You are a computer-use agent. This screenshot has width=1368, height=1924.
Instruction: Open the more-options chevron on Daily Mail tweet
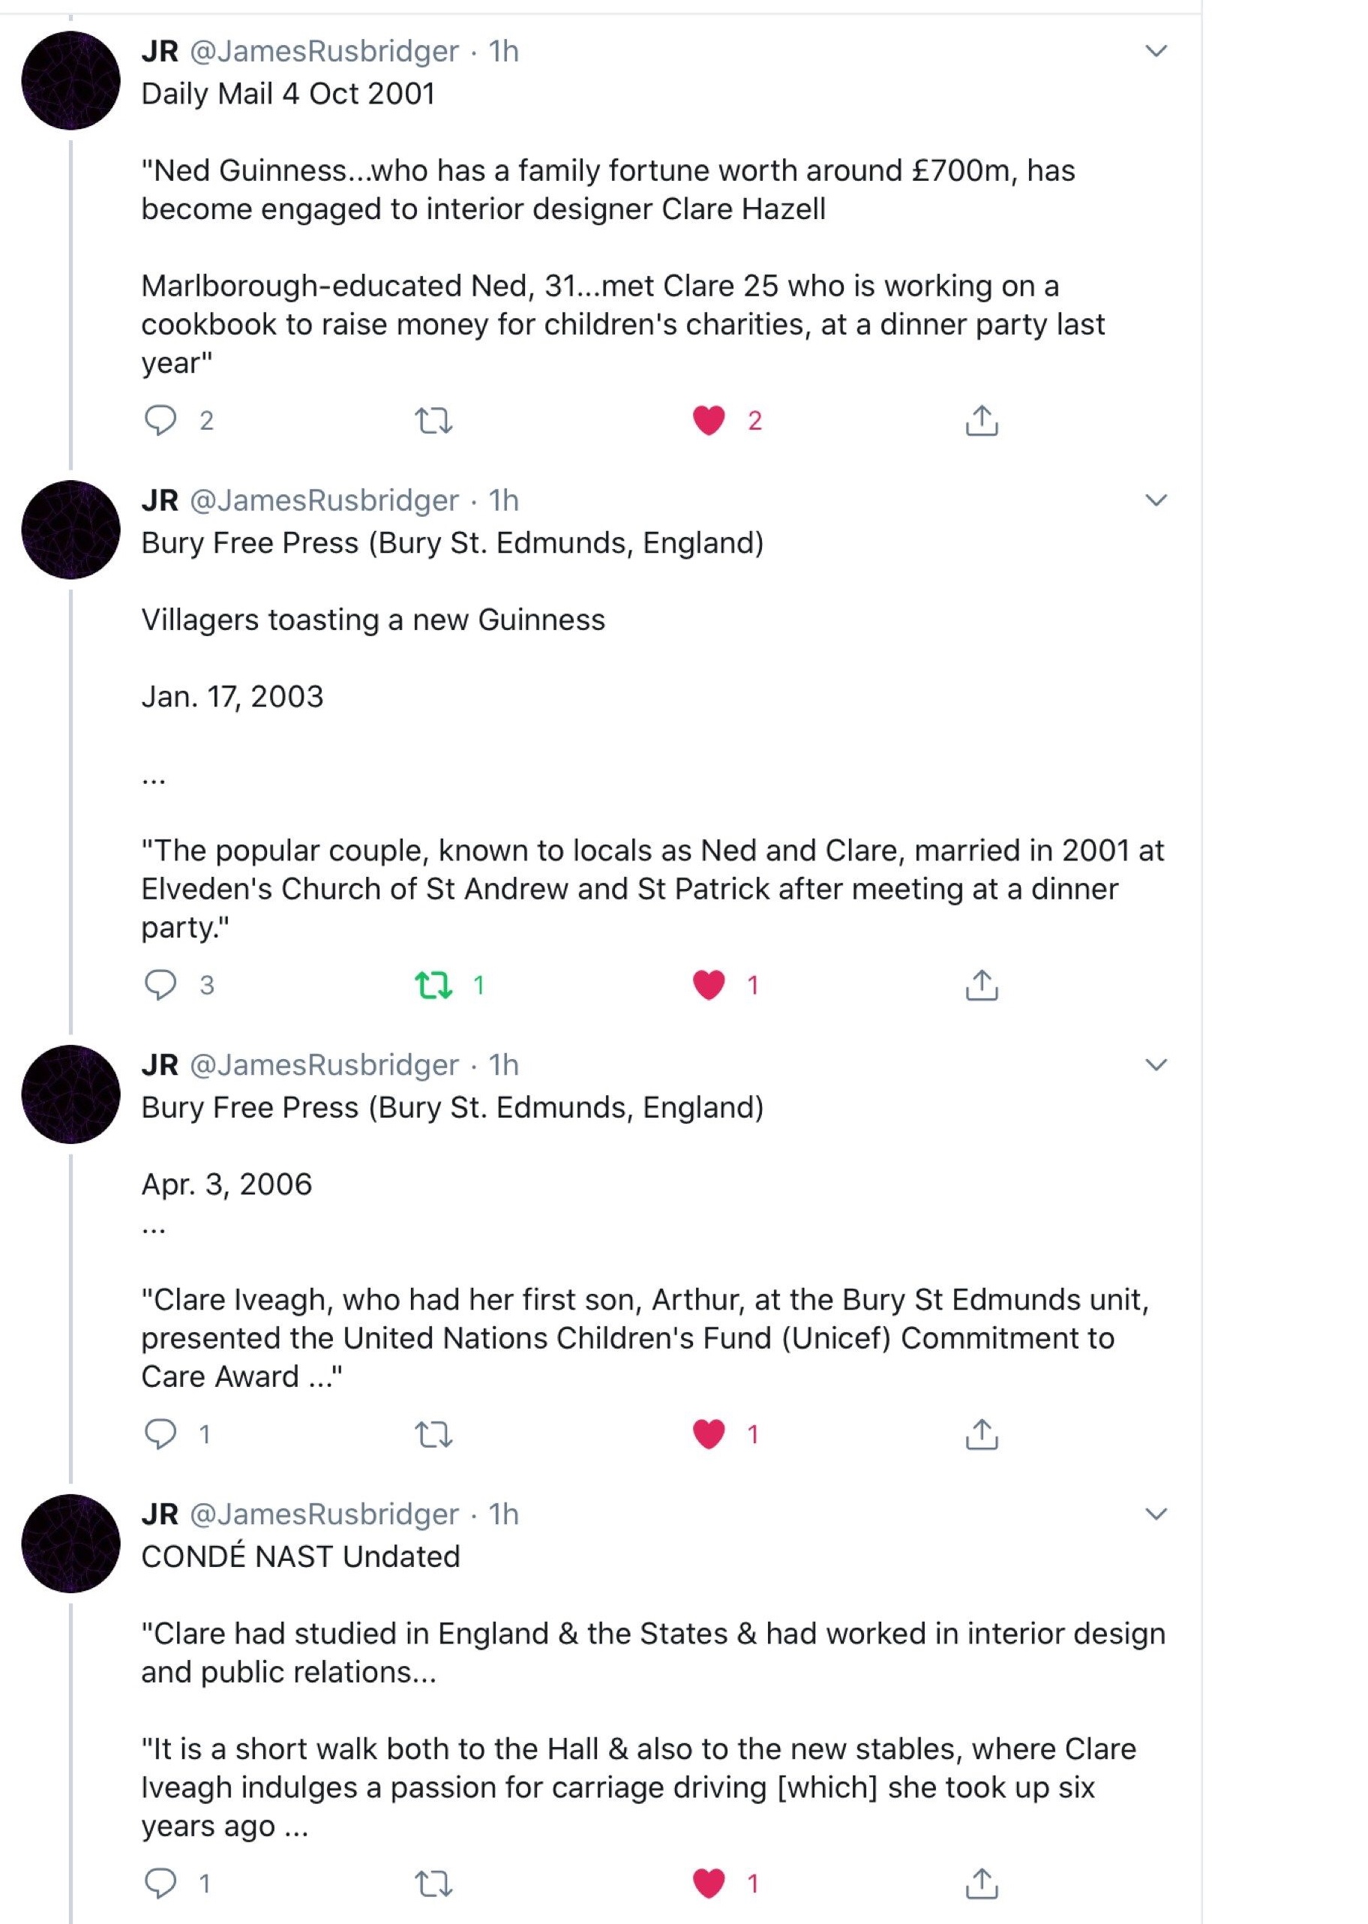tap(1156, 52)
